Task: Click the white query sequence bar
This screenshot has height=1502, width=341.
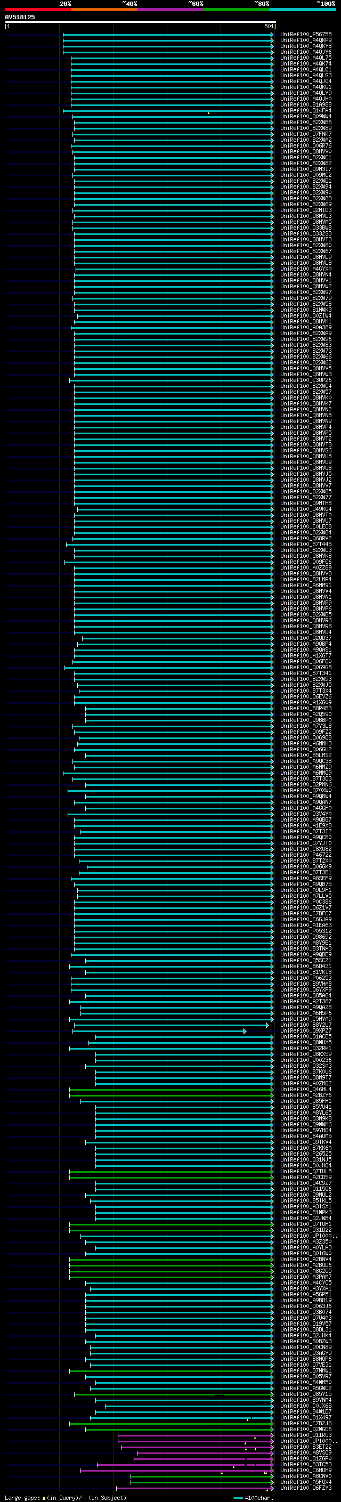Action: [140, 21]
